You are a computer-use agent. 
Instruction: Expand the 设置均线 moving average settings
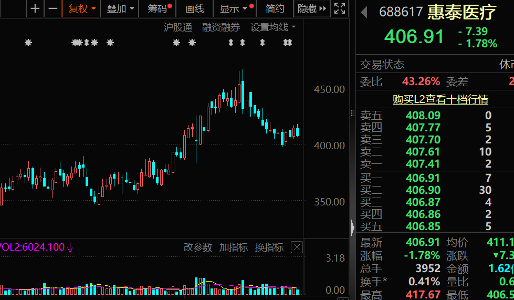tap(273, 27)
